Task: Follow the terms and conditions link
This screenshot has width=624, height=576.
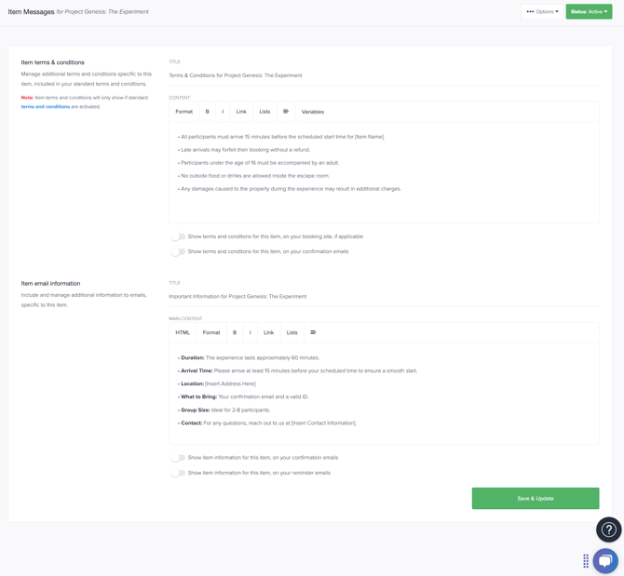Action: click(46, 106)
